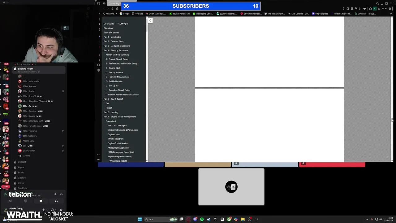Open the Anasayfa / X bookmark
The image size is (396, 223).
click(x=110, y=14)
